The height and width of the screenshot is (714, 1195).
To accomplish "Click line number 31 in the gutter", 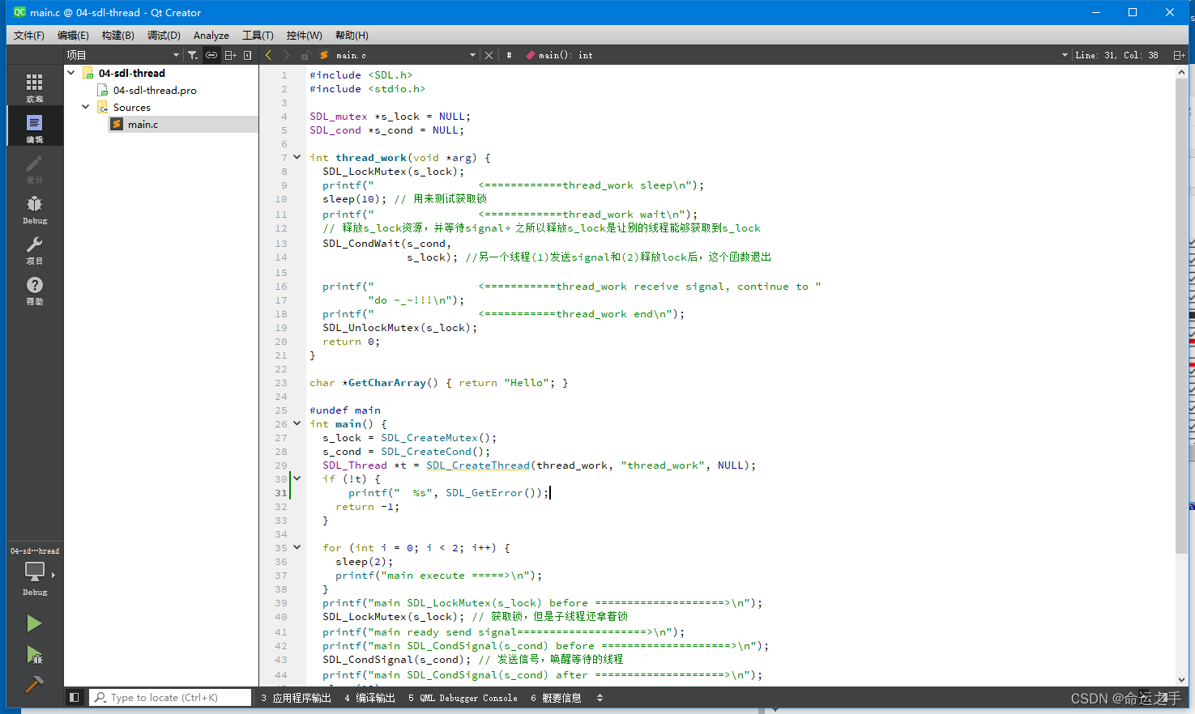I will [281, 492].
